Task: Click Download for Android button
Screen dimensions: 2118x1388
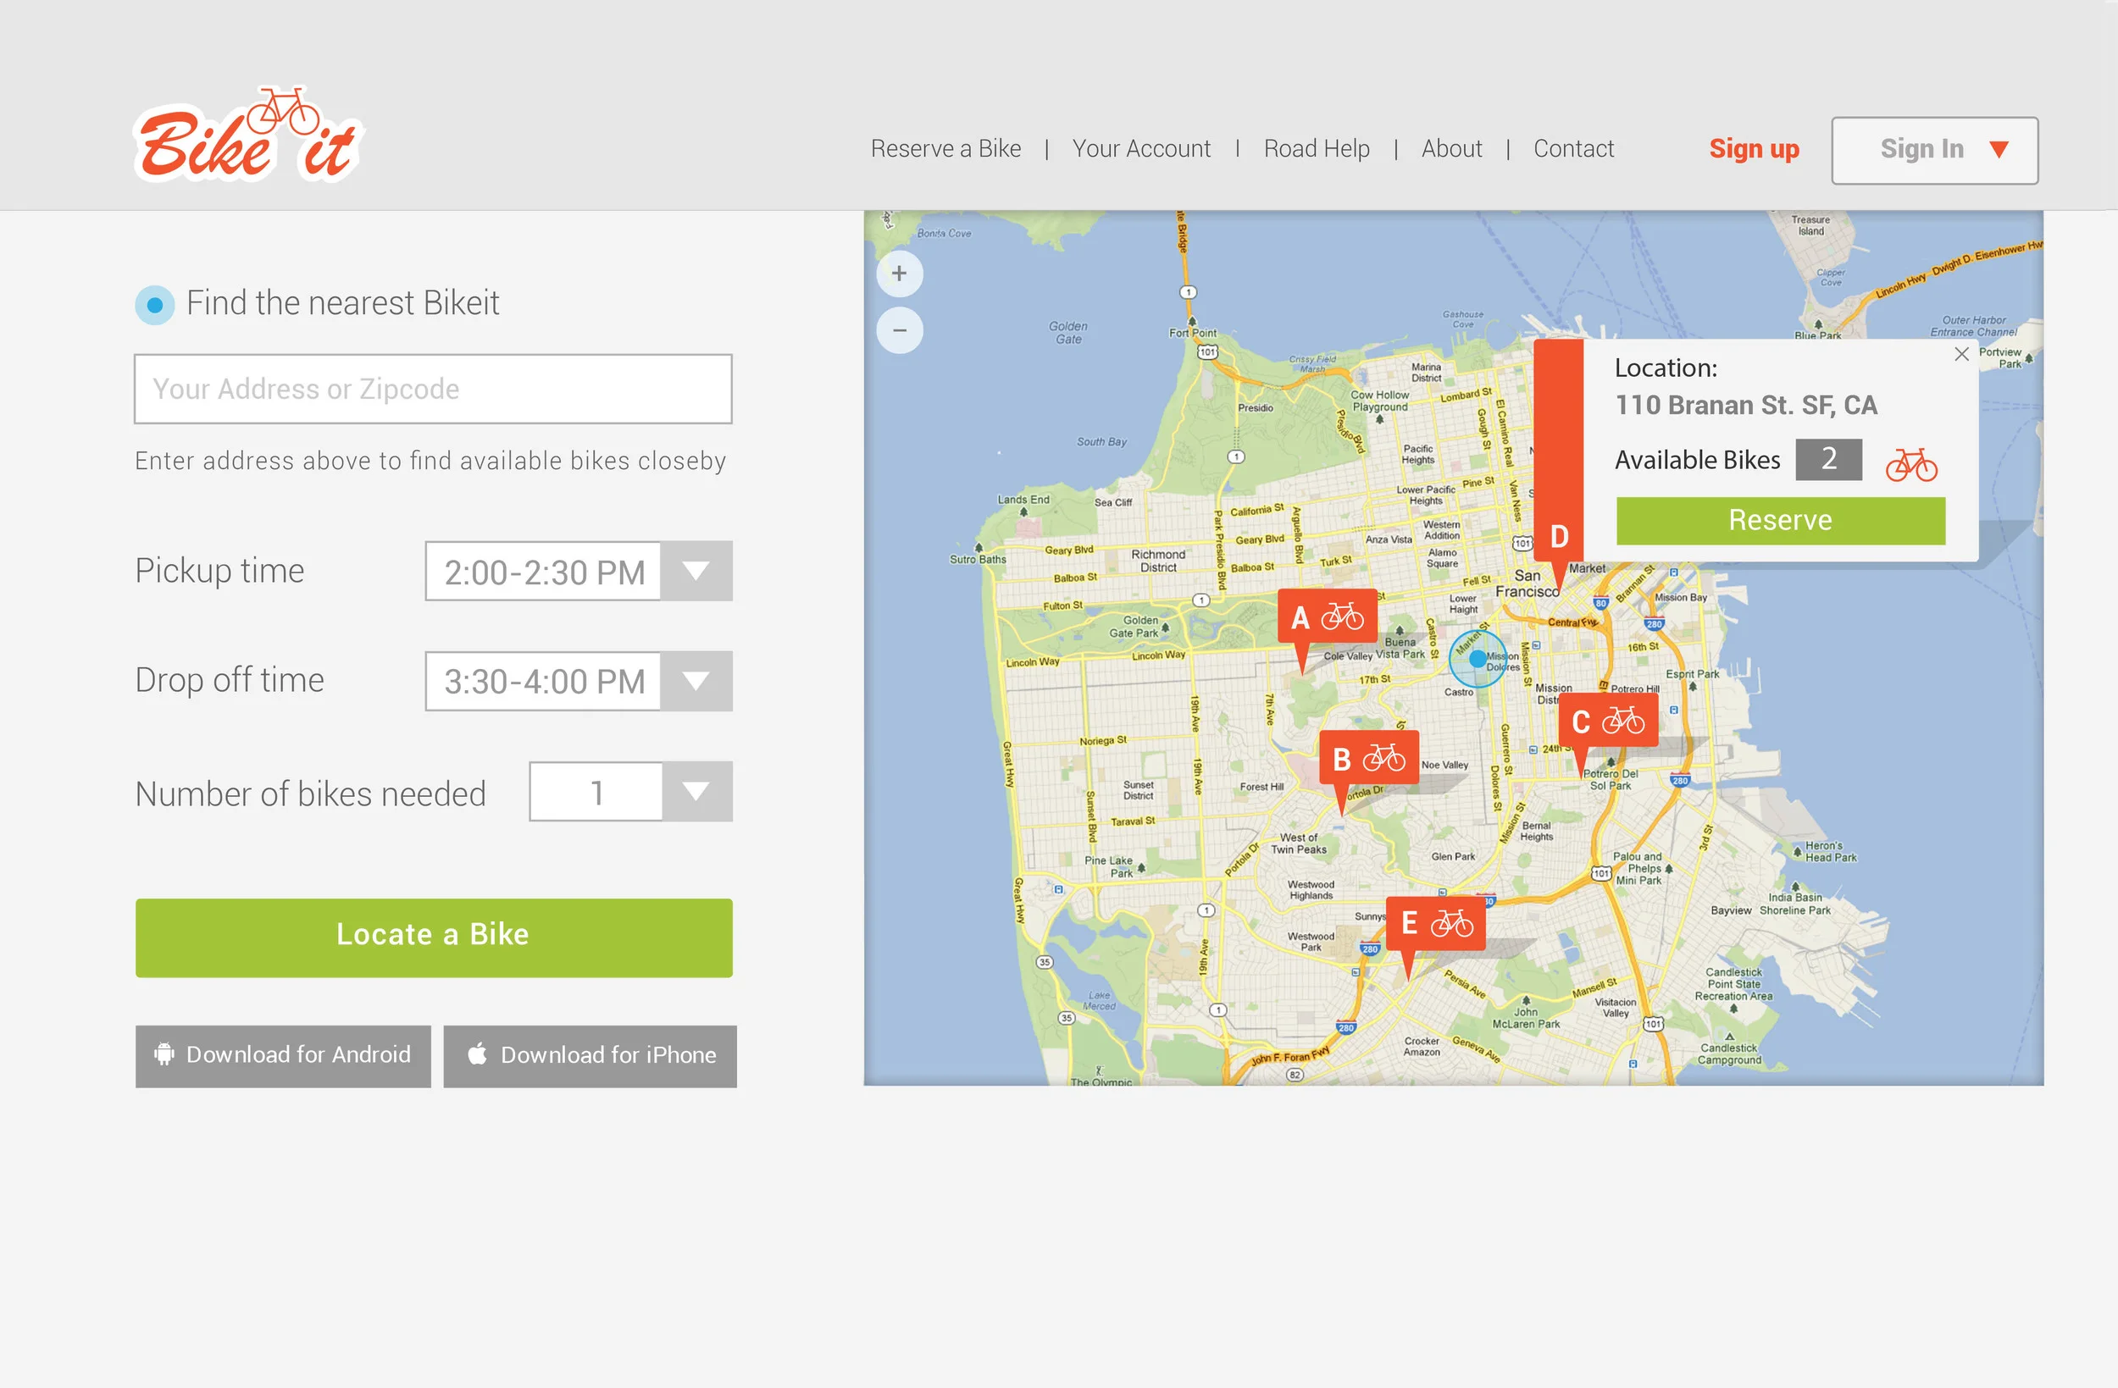Action: 283,1056
